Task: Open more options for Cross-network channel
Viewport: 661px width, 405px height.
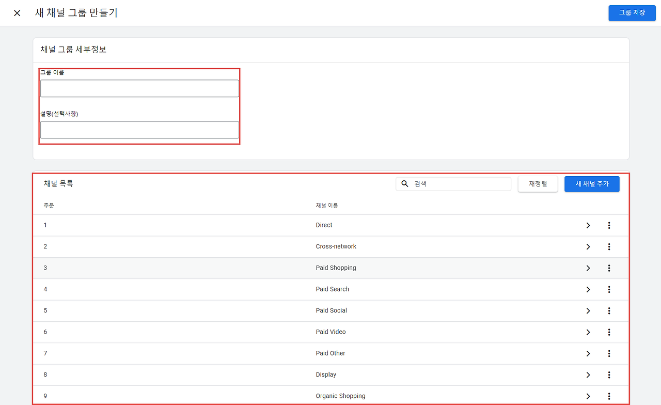Action: (x=609, y=247)
